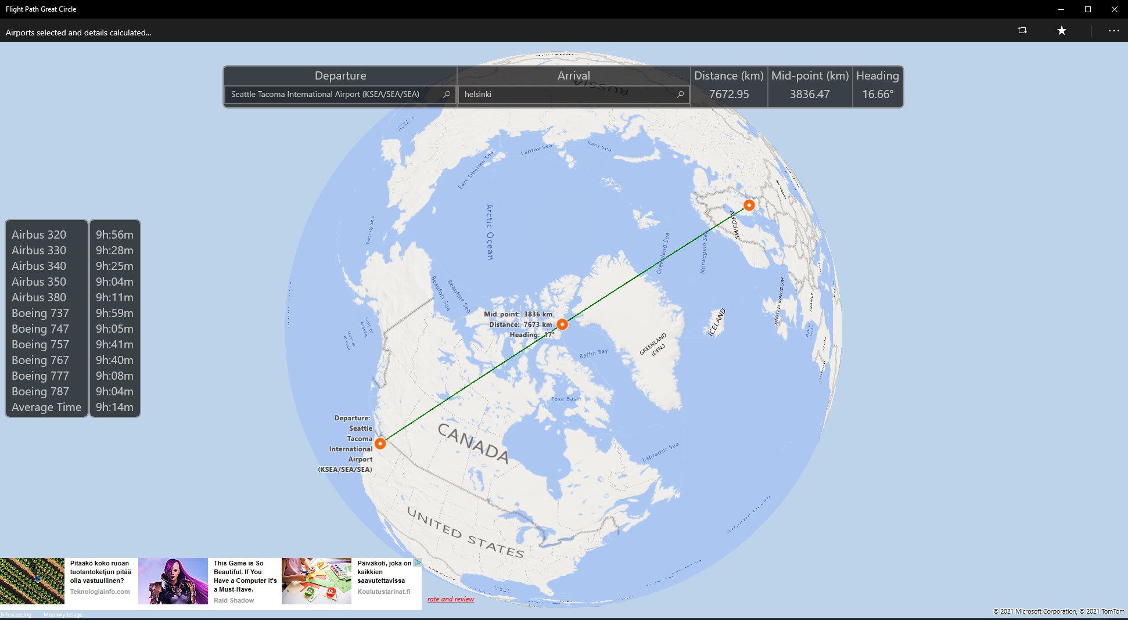Open the rate and review link

coord(451,599)
